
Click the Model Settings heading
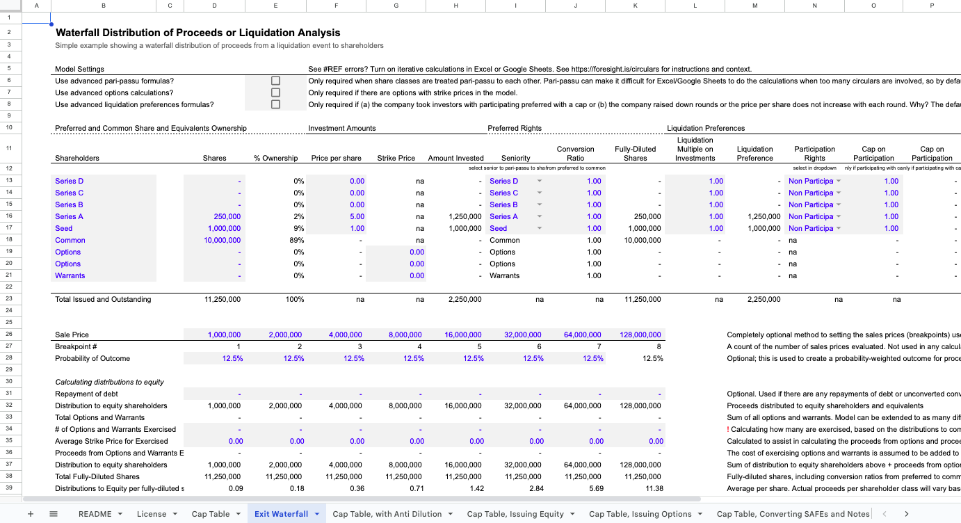pos(79,69)
